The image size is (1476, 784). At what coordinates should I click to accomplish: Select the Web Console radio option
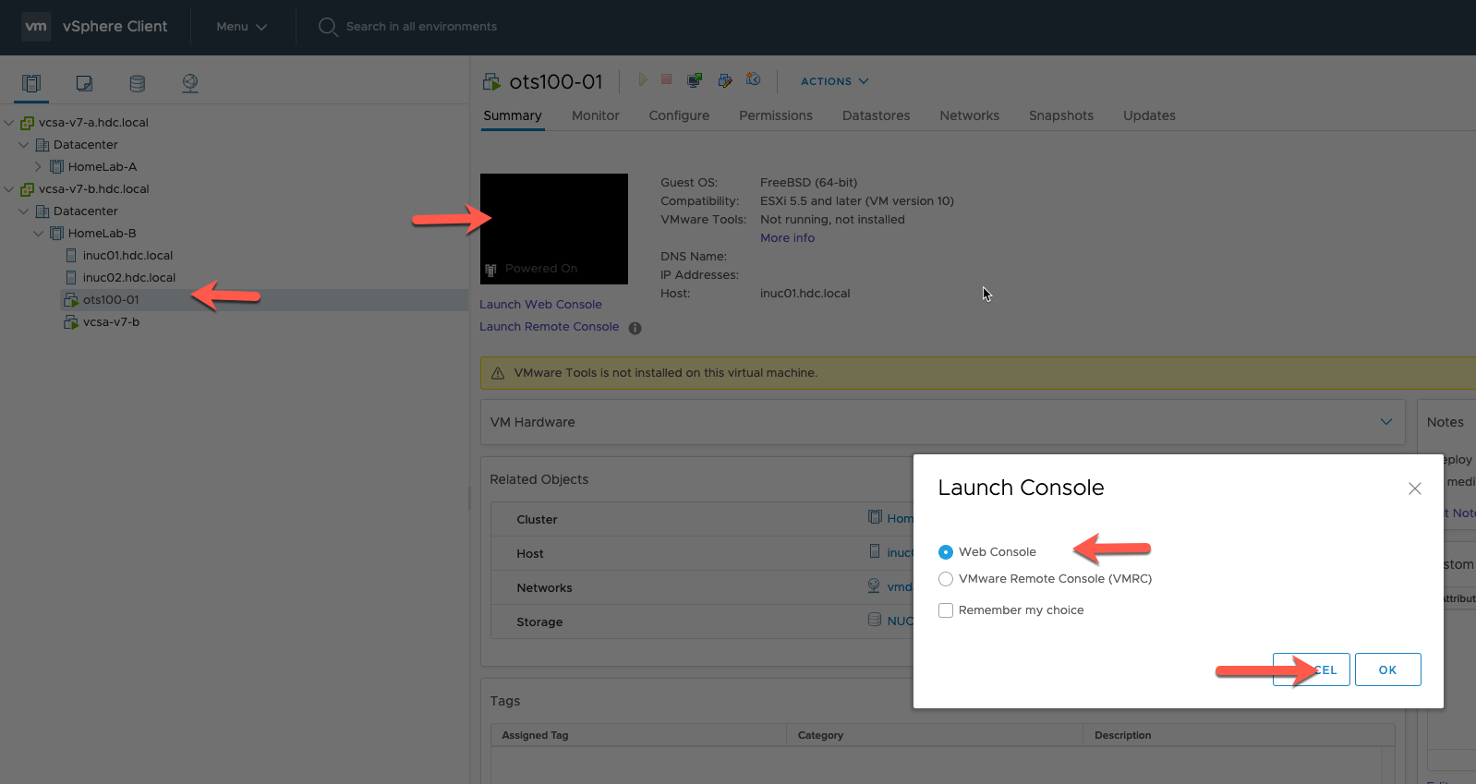[946, 552]
